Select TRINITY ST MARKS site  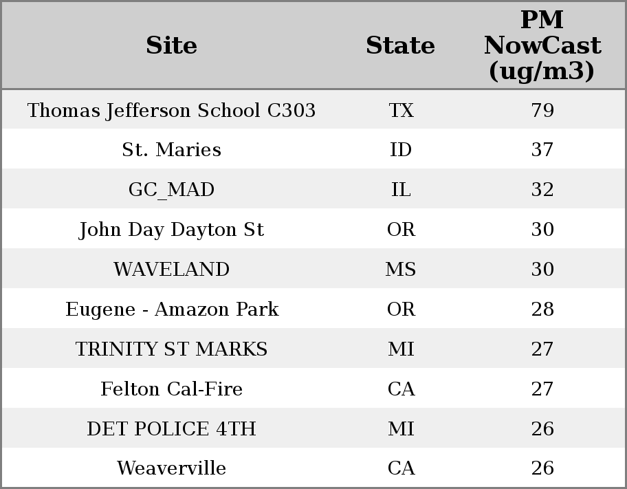coord(171,349)
